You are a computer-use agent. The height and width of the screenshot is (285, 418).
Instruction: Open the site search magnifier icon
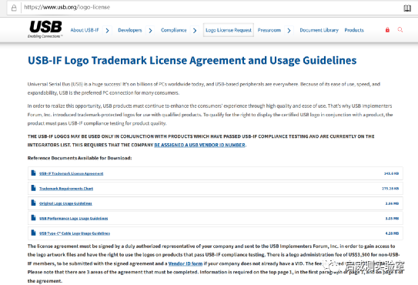pos(400,29)
